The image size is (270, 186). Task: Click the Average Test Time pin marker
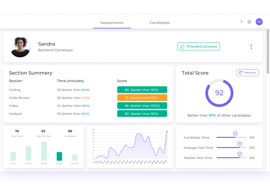coord(240,144)
